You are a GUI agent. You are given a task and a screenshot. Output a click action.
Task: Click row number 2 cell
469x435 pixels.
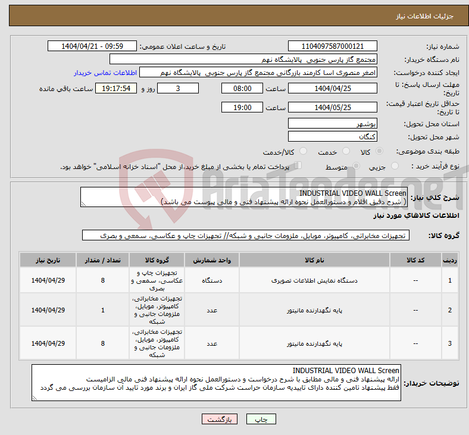click(x=449, y=310)
